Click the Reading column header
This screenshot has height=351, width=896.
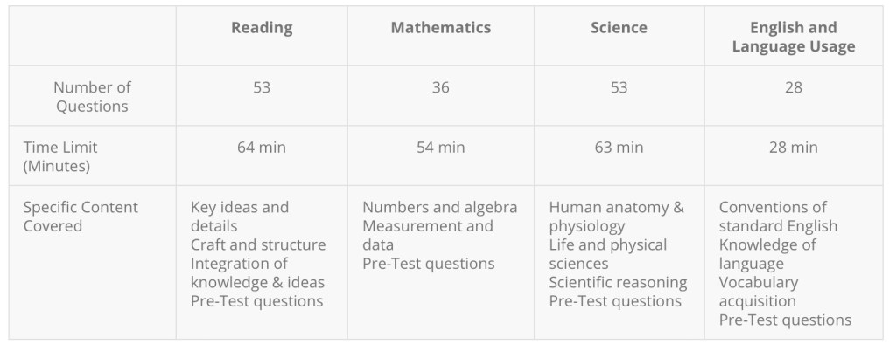tap(262, 27)
